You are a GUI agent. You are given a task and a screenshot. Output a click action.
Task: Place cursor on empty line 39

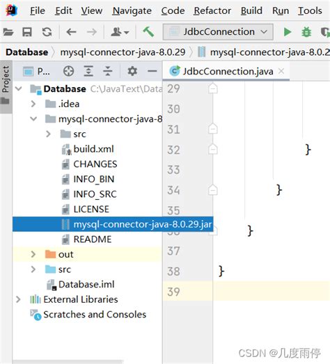[x=272, y=292]
